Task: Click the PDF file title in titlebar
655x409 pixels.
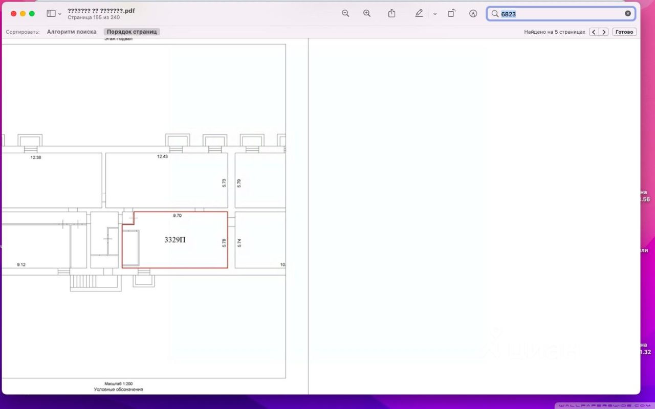Action: (x=101, y=10)
